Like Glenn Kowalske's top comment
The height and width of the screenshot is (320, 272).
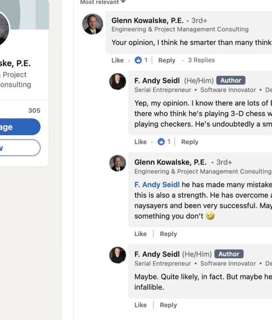(117, 60)
